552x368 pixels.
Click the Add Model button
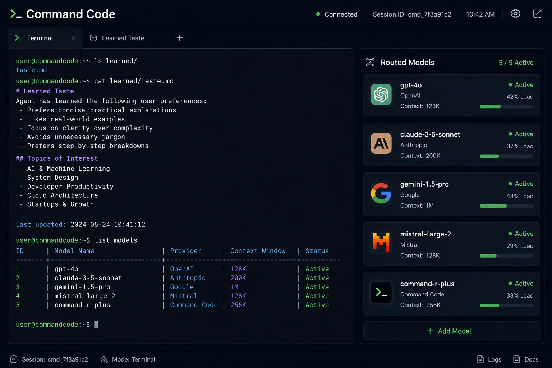point(452,331)
